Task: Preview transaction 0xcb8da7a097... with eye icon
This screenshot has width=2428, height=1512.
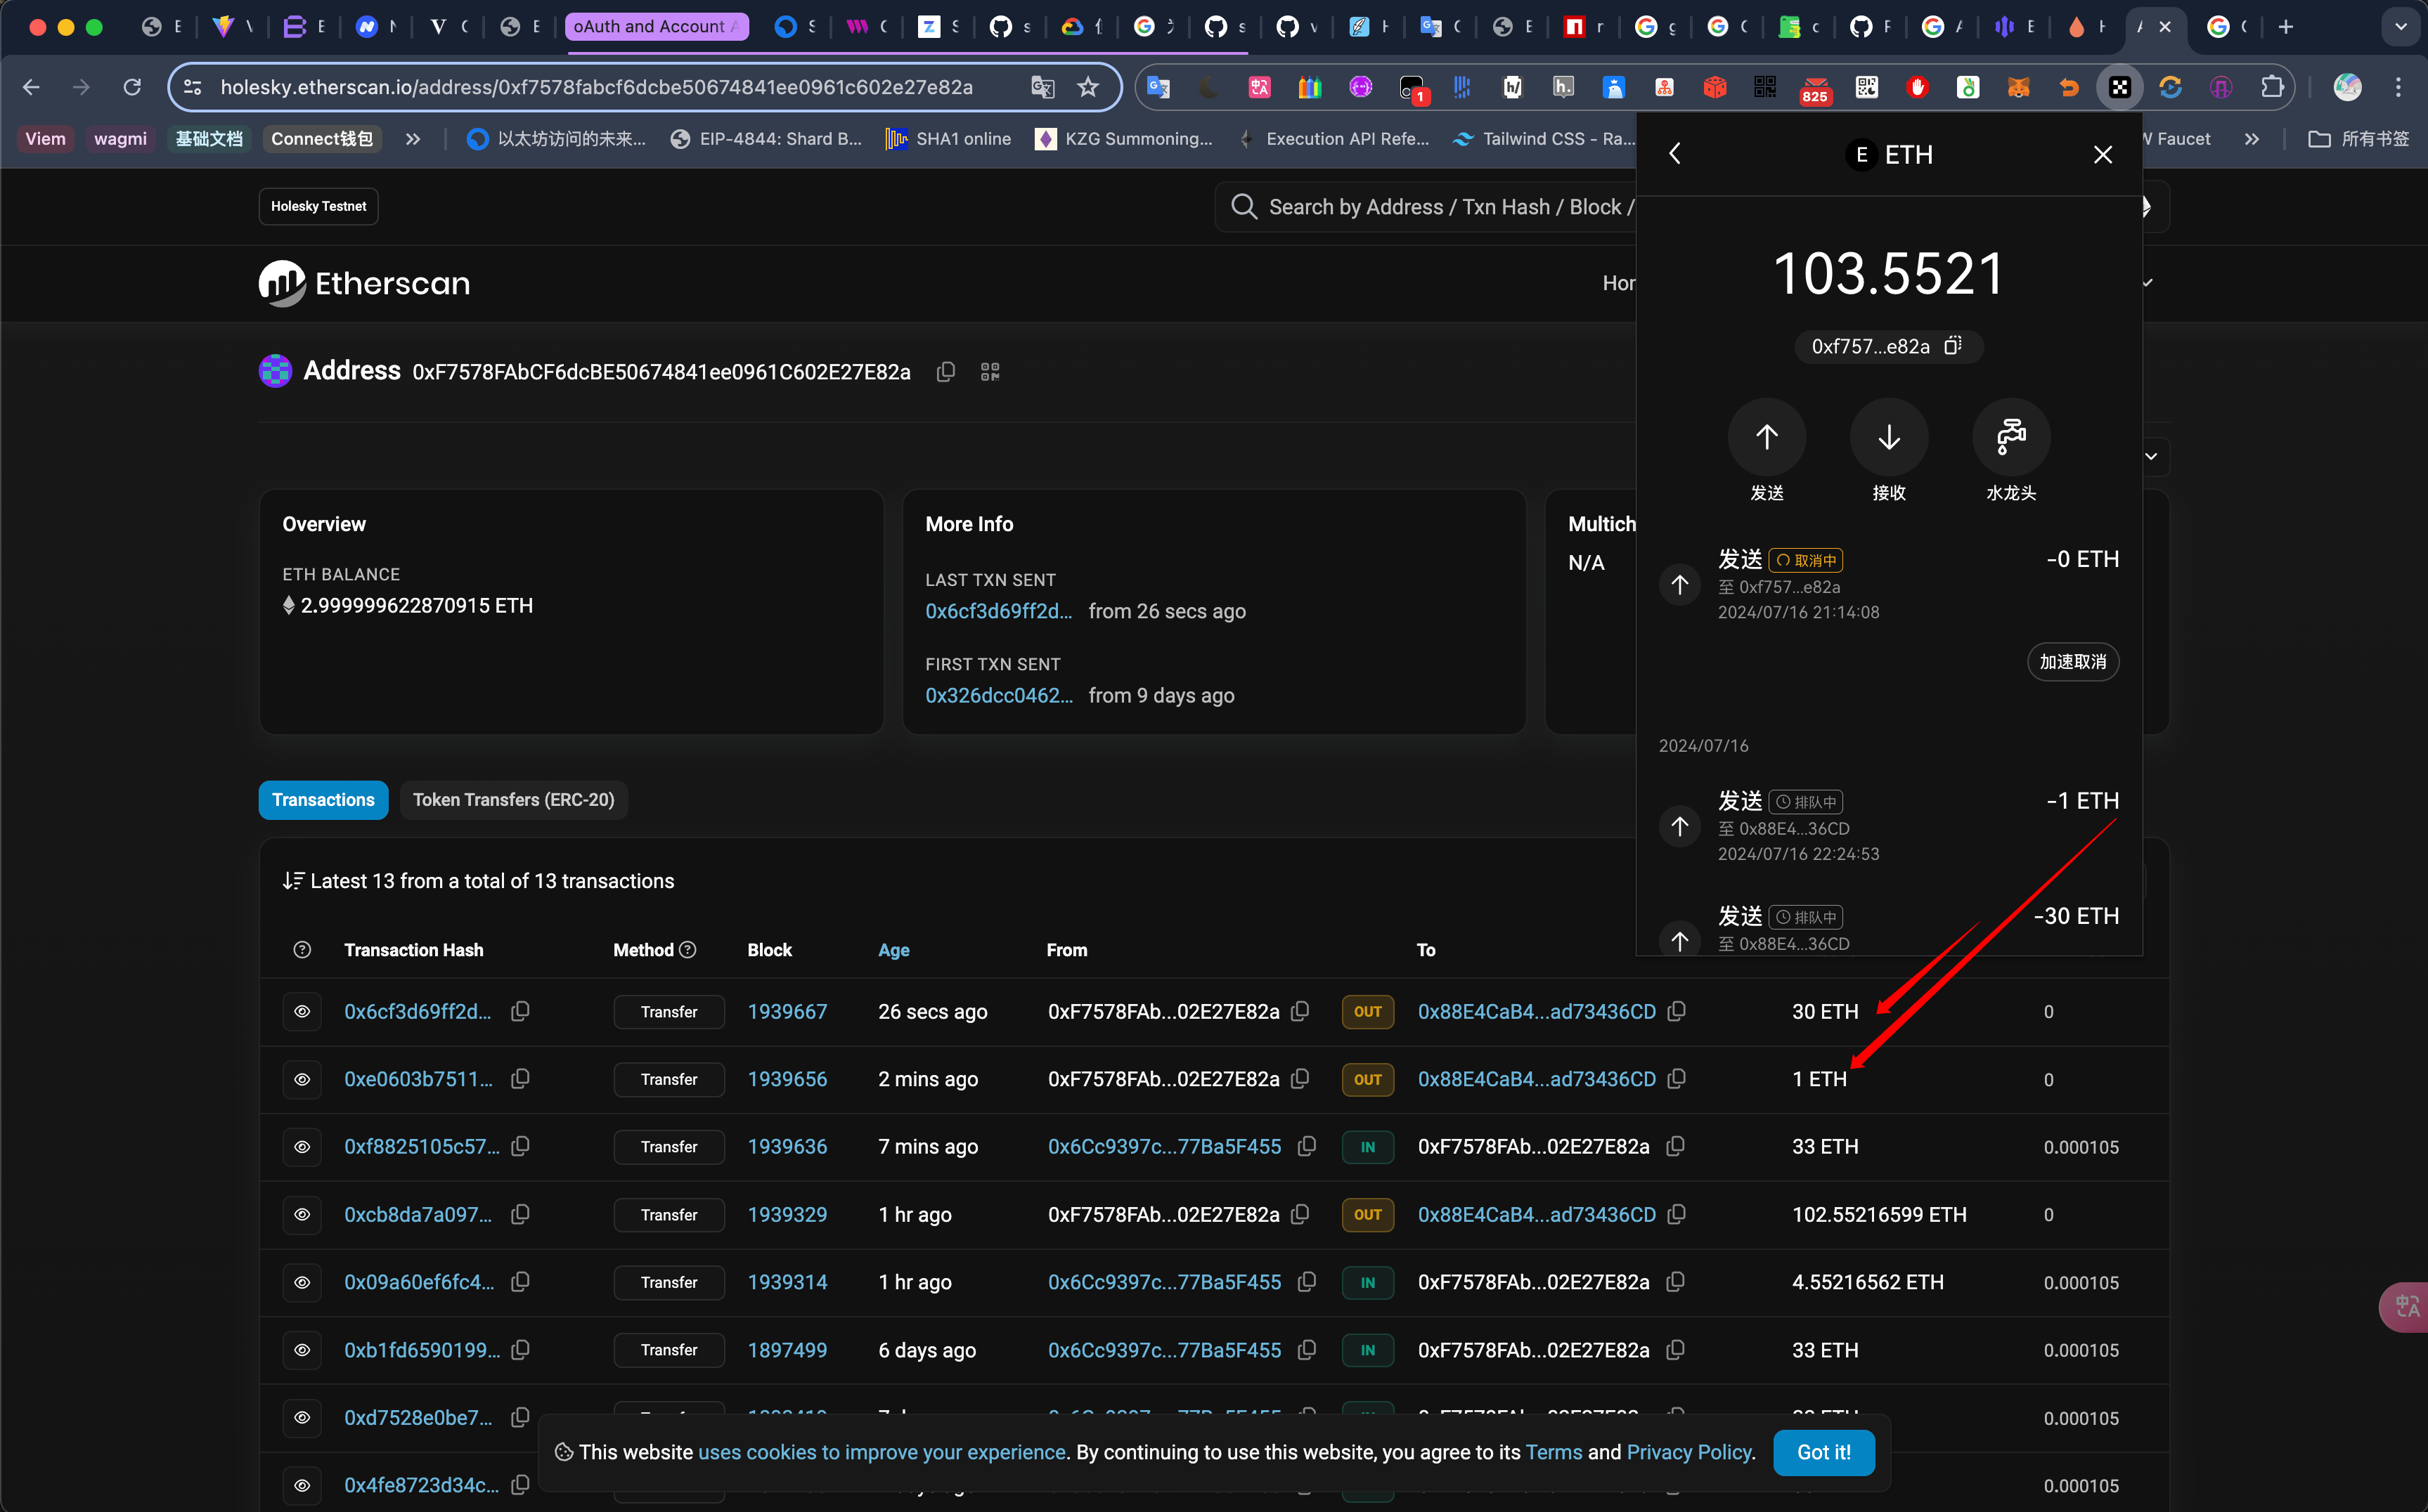Action: tap(302, 1214)
